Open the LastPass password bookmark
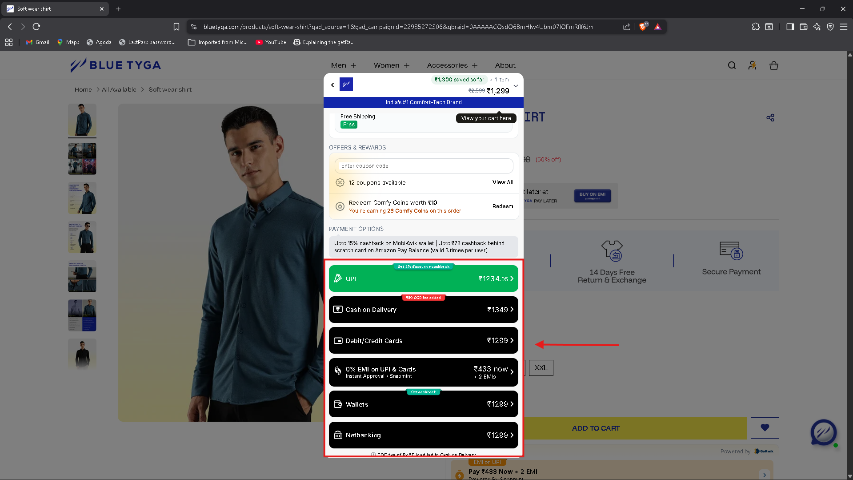 [148, 42]
